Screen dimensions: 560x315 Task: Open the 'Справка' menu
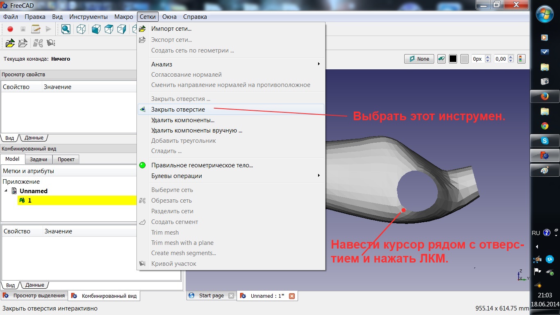coord(195,17)
